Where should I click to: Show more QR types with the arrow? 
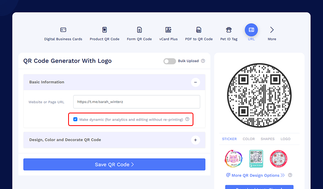pos(272,30)
